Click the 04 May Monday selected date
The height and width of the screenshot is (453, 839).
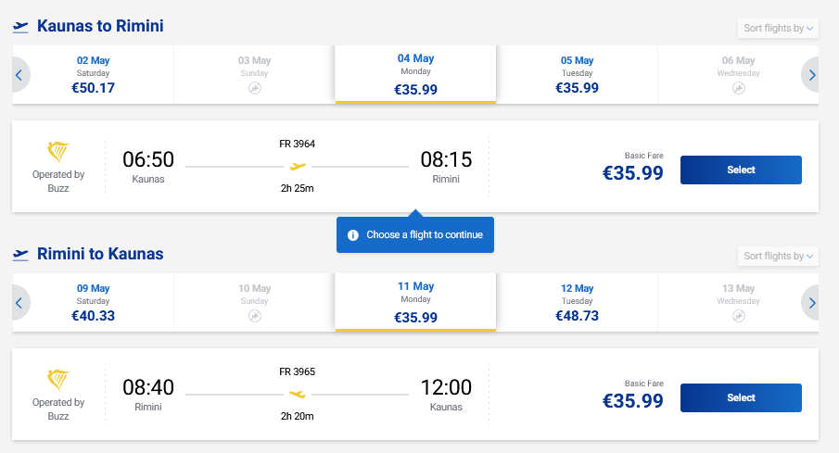(415, 75)
